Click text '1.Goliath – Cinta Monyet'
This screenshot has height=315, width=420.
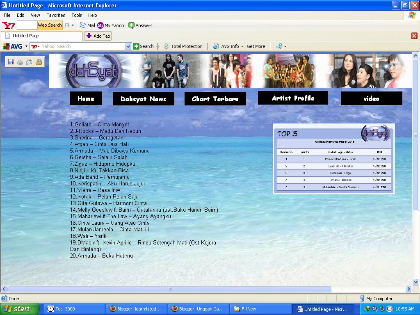tap(99, 125)
